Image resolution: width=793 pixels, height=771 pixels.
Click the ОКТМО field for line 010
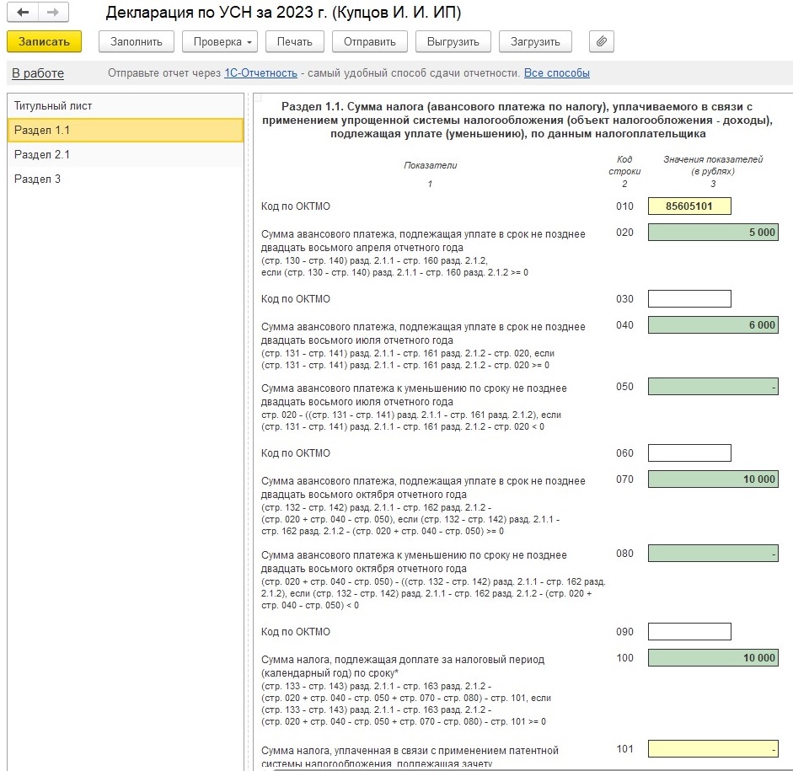click(689, 206)
